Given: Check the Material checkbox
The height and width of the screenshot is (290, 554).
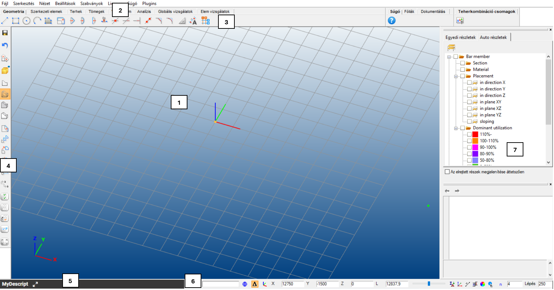Looking at the screenshot, I should click(x=463, y=70).
